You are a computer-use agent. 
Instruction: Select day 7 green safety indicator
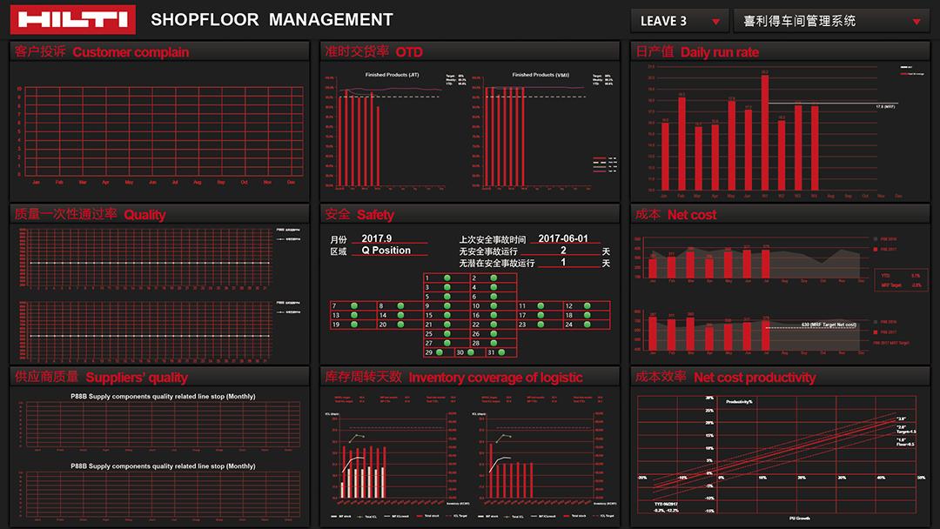[353, 305]
